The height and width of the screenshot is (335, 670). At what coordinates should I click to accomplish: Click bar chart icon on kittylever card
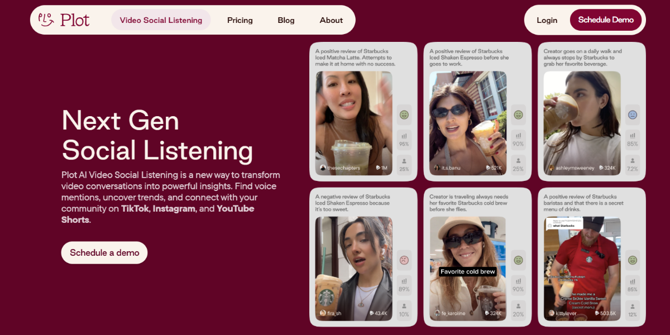tap(633, 281)
